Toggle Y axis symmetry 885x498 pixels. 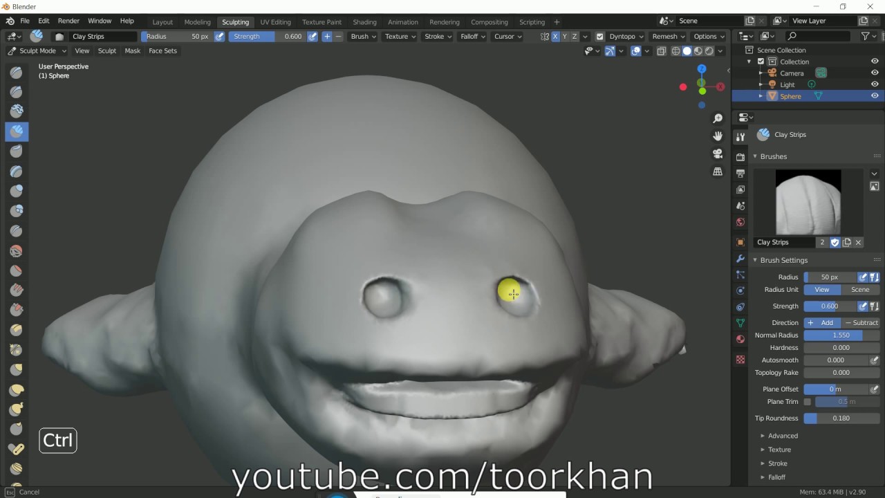(564, 36)
